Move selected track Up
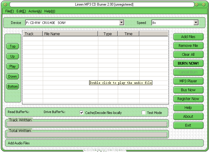The height and width of the screenshot is (152, 209). pos(12,56)
